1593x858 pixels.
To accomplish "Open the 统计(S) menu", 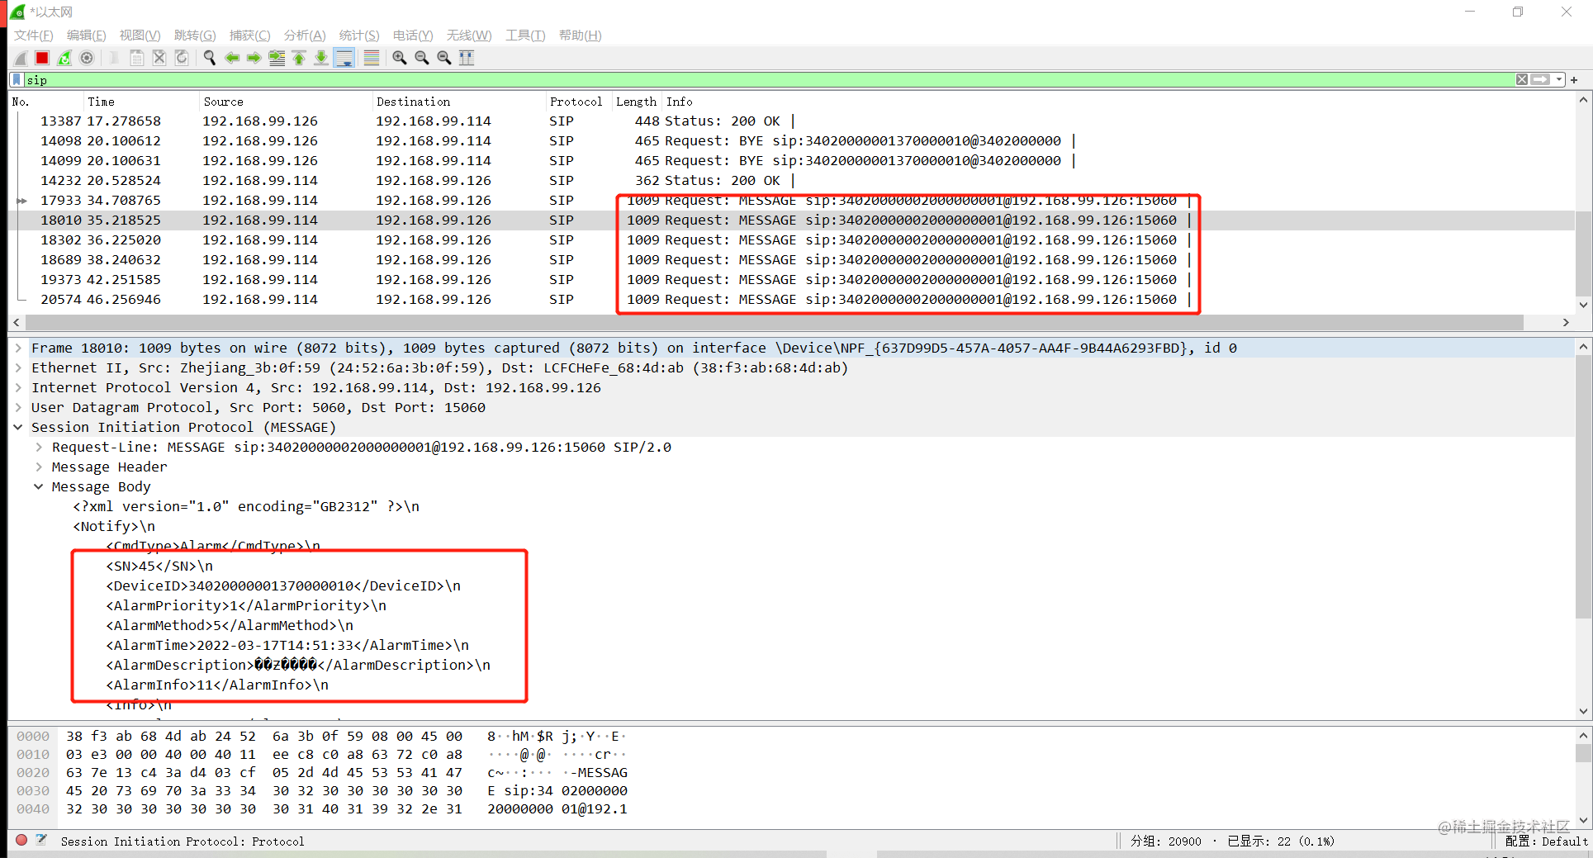I will [359, 36].
